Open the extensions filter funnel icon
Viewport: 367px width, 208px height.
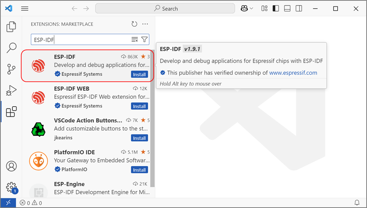(x=144, y=40)
